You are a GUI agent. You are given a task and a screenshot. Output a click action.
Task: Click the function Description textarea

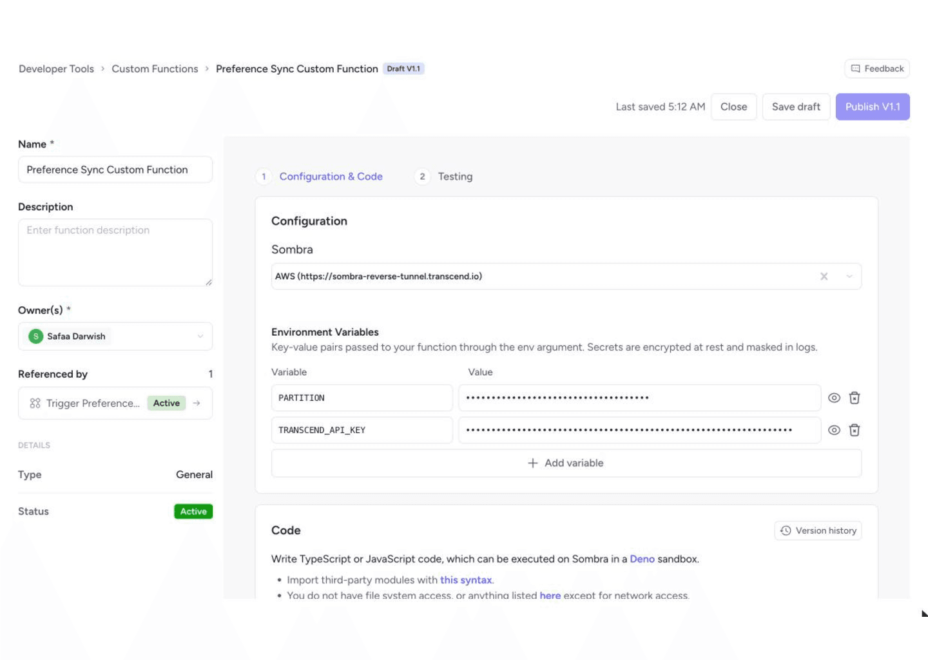(x=115, y=253)
